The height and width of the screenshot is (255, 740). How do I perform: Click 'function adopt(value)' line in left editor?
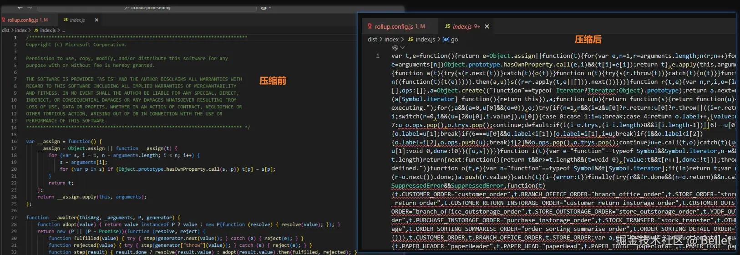[188, 224]
